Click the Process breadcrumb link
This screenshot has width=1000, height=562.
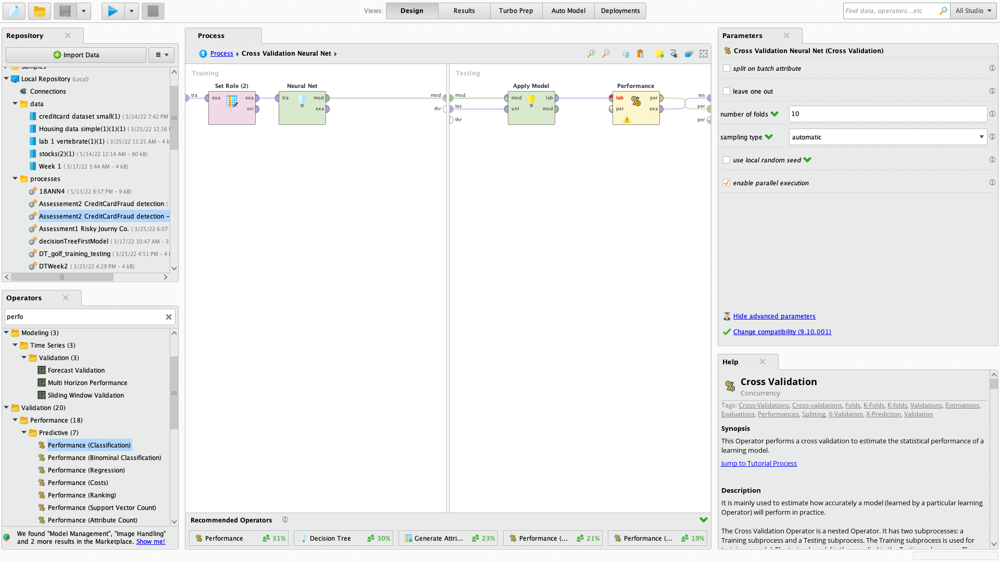[221, 54]
